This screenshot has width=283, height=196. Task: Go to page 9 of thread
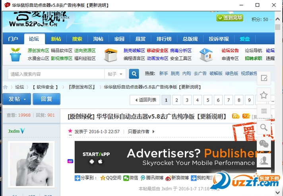(249, 100)
